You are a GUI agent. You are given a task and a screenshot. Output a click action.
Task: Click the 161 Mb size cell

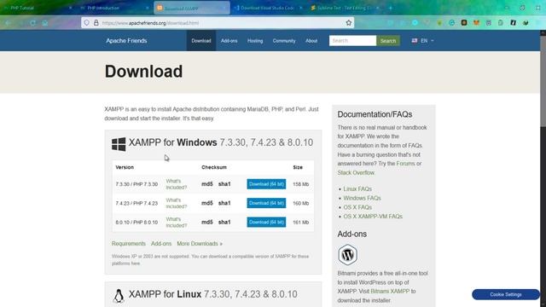click(x=301, y=222)
